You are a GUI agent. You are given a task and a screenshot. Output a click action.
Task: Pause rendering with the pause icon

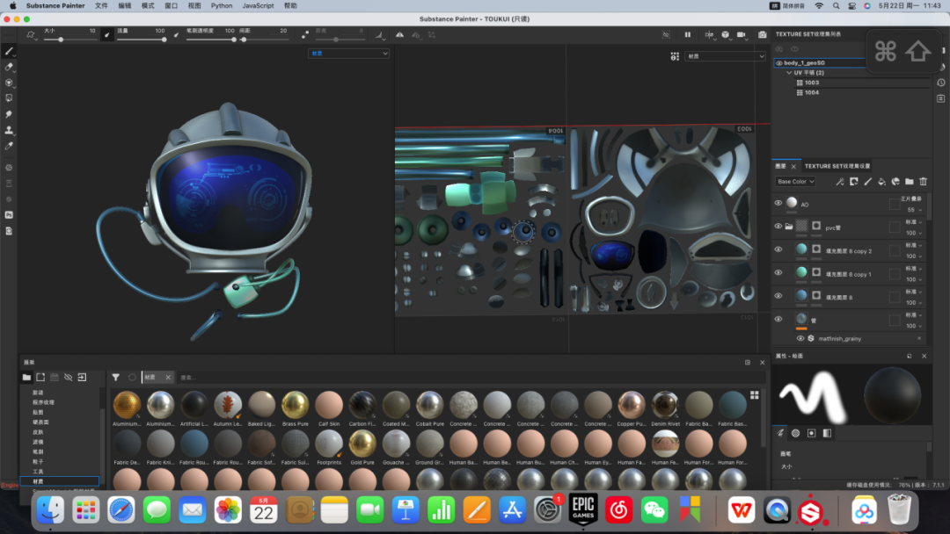[688, 35]
